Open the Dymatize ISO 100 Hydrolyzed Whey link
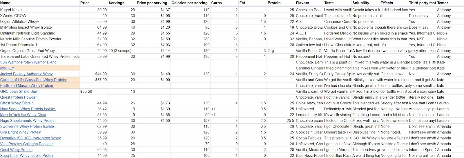Viewport: 464px width, 158px height. 30,138
